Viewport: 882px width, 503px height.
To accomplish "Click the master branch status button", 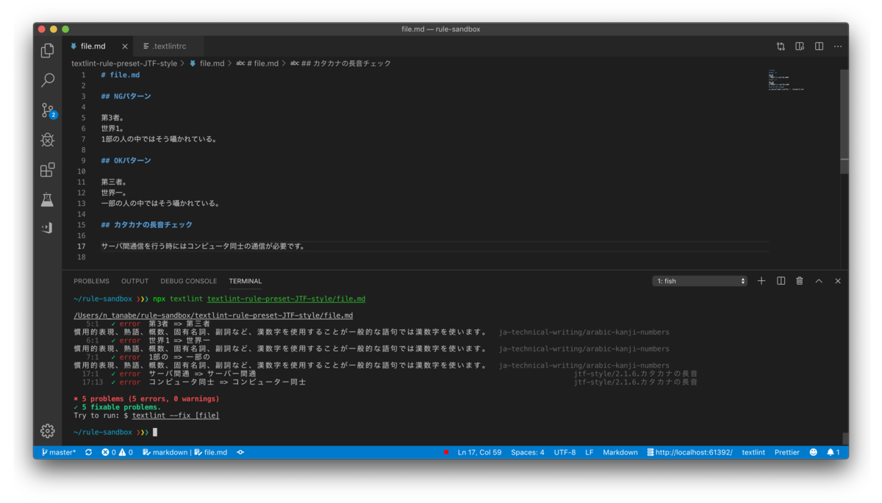I will [x=59, y=452].
